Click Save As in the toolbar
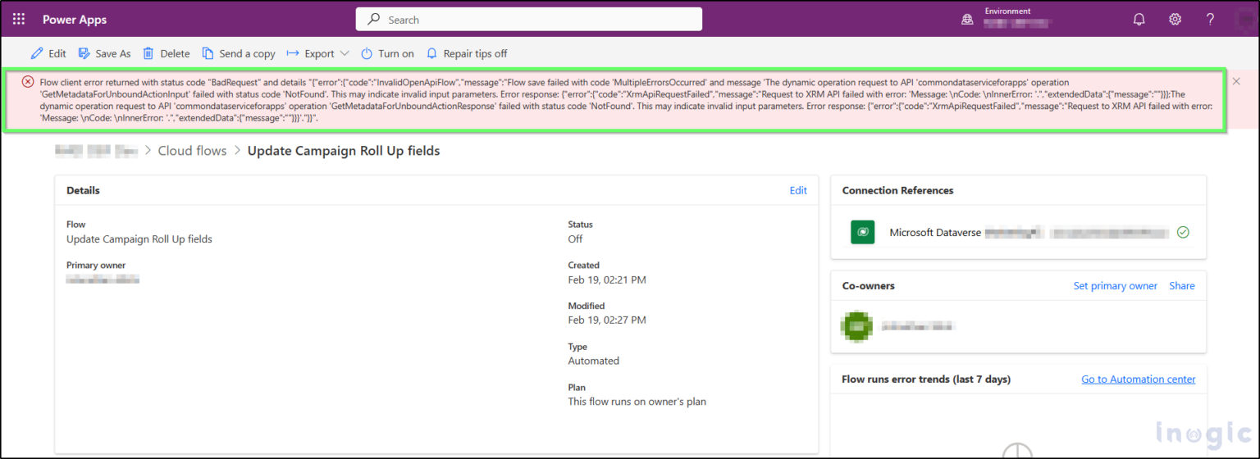This screenshot has width=1260, height=459. [x=104, y=53]
